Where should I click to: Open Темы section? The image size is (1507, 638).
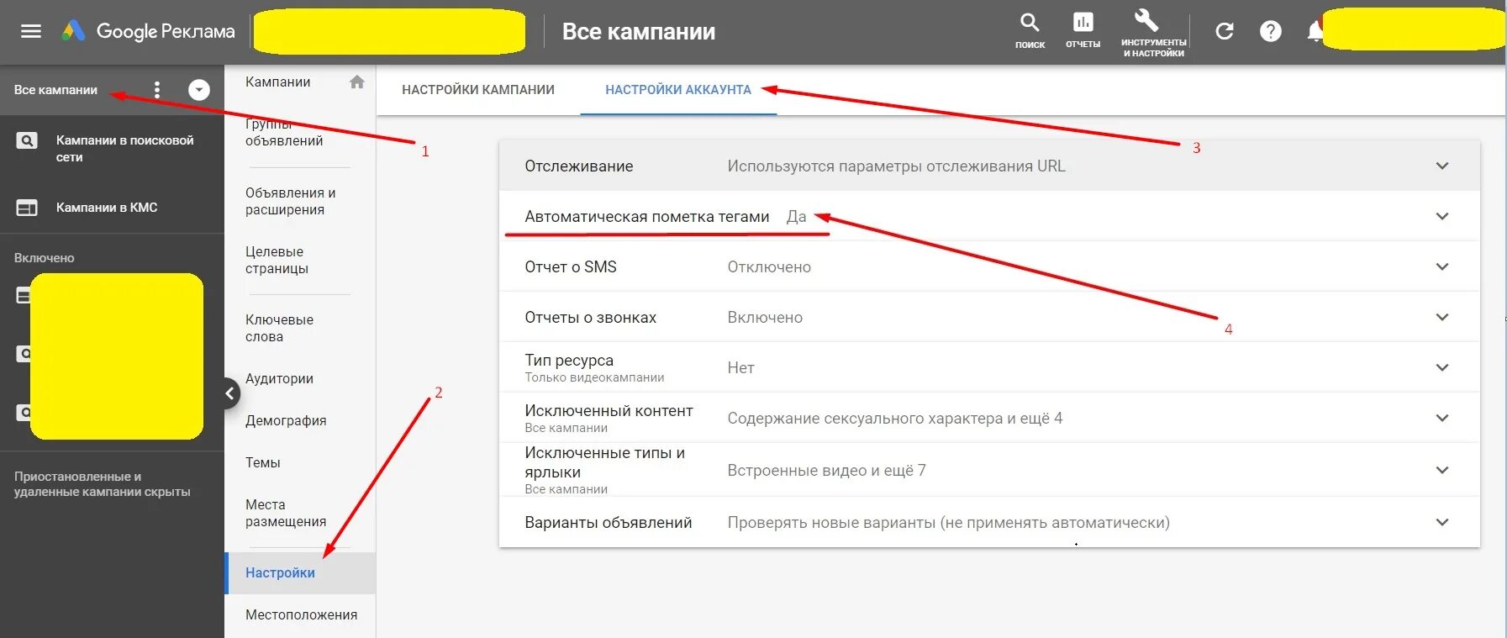point(263,462)
